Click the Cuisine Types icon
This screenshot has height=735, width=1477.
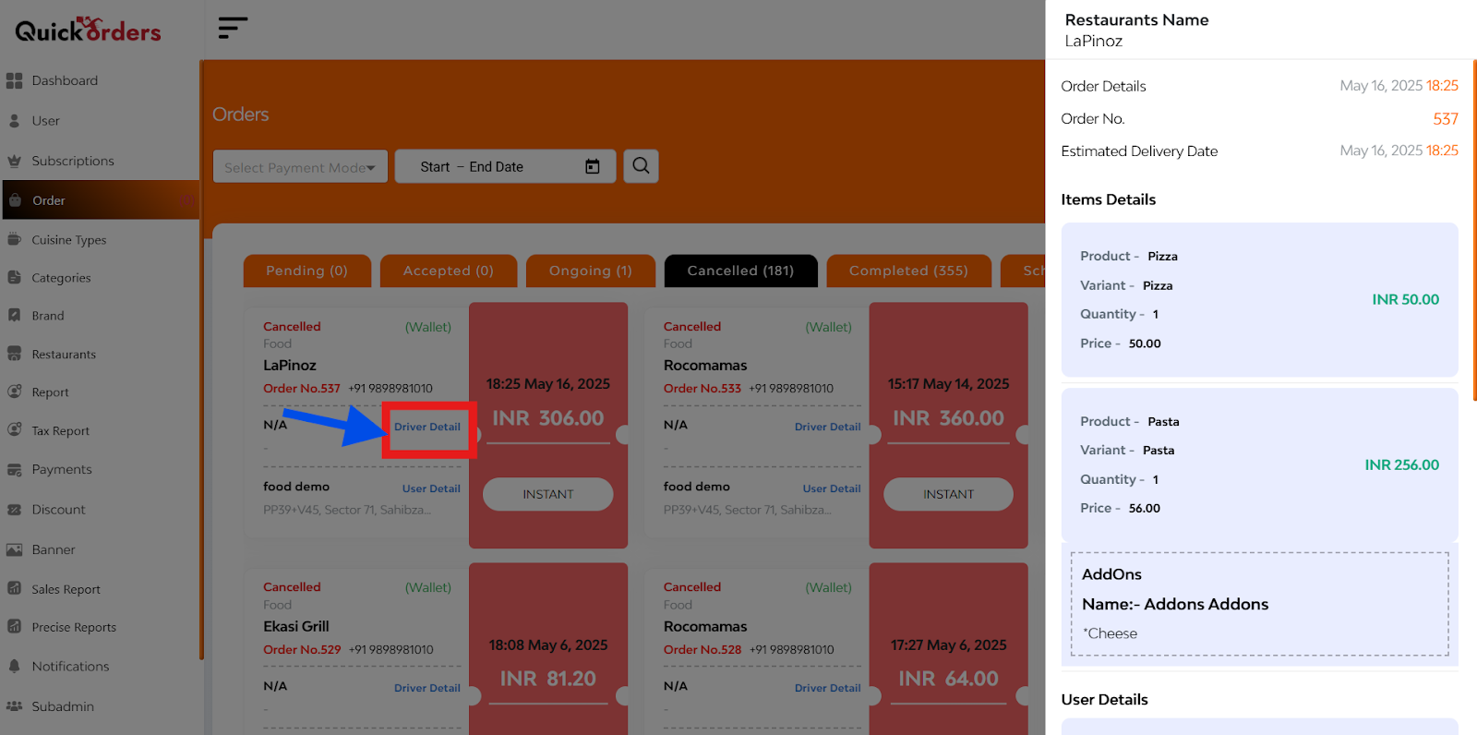pos(14,239)
